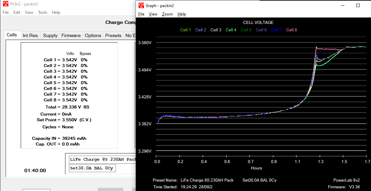Minimize the Graph - packin2 window
The height and width of the screenshot is (191, 371).
point(342,5)
